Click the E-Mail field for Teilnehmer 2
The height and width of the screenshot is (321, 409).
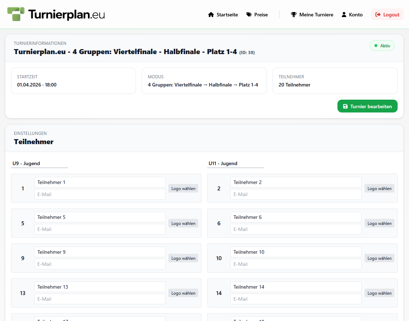(295, 194)
